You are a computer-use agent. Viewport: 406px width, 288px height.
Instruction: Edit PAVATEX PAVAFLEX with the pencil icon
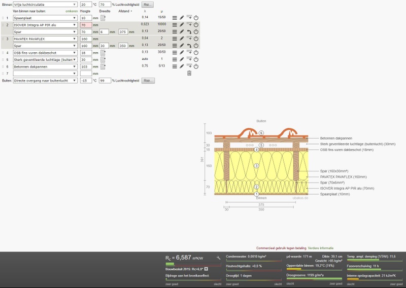coord(182,39)
